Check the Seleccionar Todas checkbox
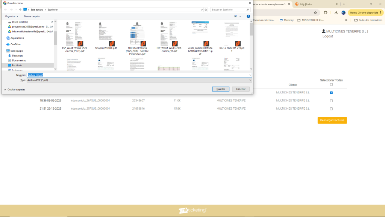The width and height of the screenshot is (385, 217). [331, 85]
